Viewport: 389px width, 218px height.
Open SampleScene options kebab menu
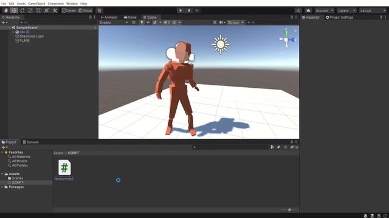point(95,28)
